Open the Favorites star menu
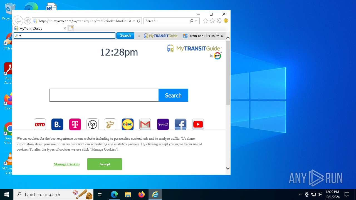The image size is (356, 200). pos(212,21)
